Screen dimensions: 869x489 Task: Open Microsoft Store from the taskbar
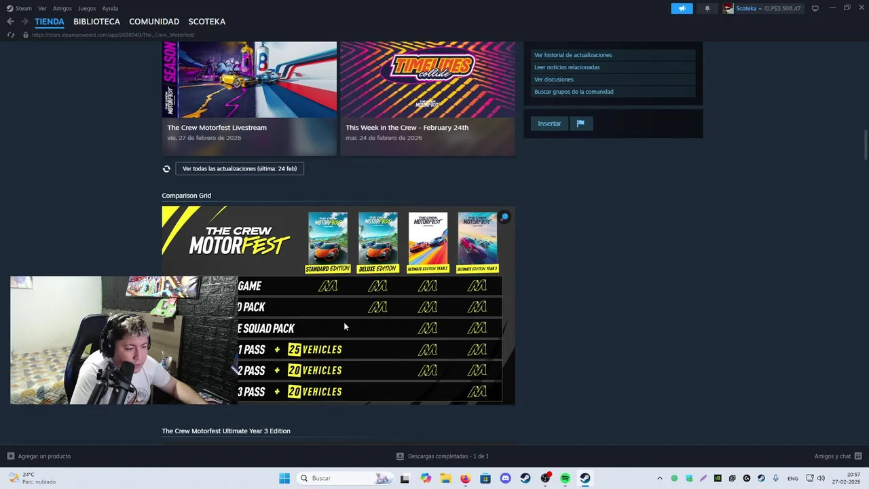click(x=485, y=478)
